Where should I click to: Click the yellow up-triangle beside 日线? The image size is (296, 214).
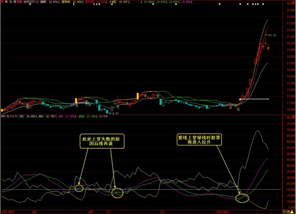click(292, 212)
